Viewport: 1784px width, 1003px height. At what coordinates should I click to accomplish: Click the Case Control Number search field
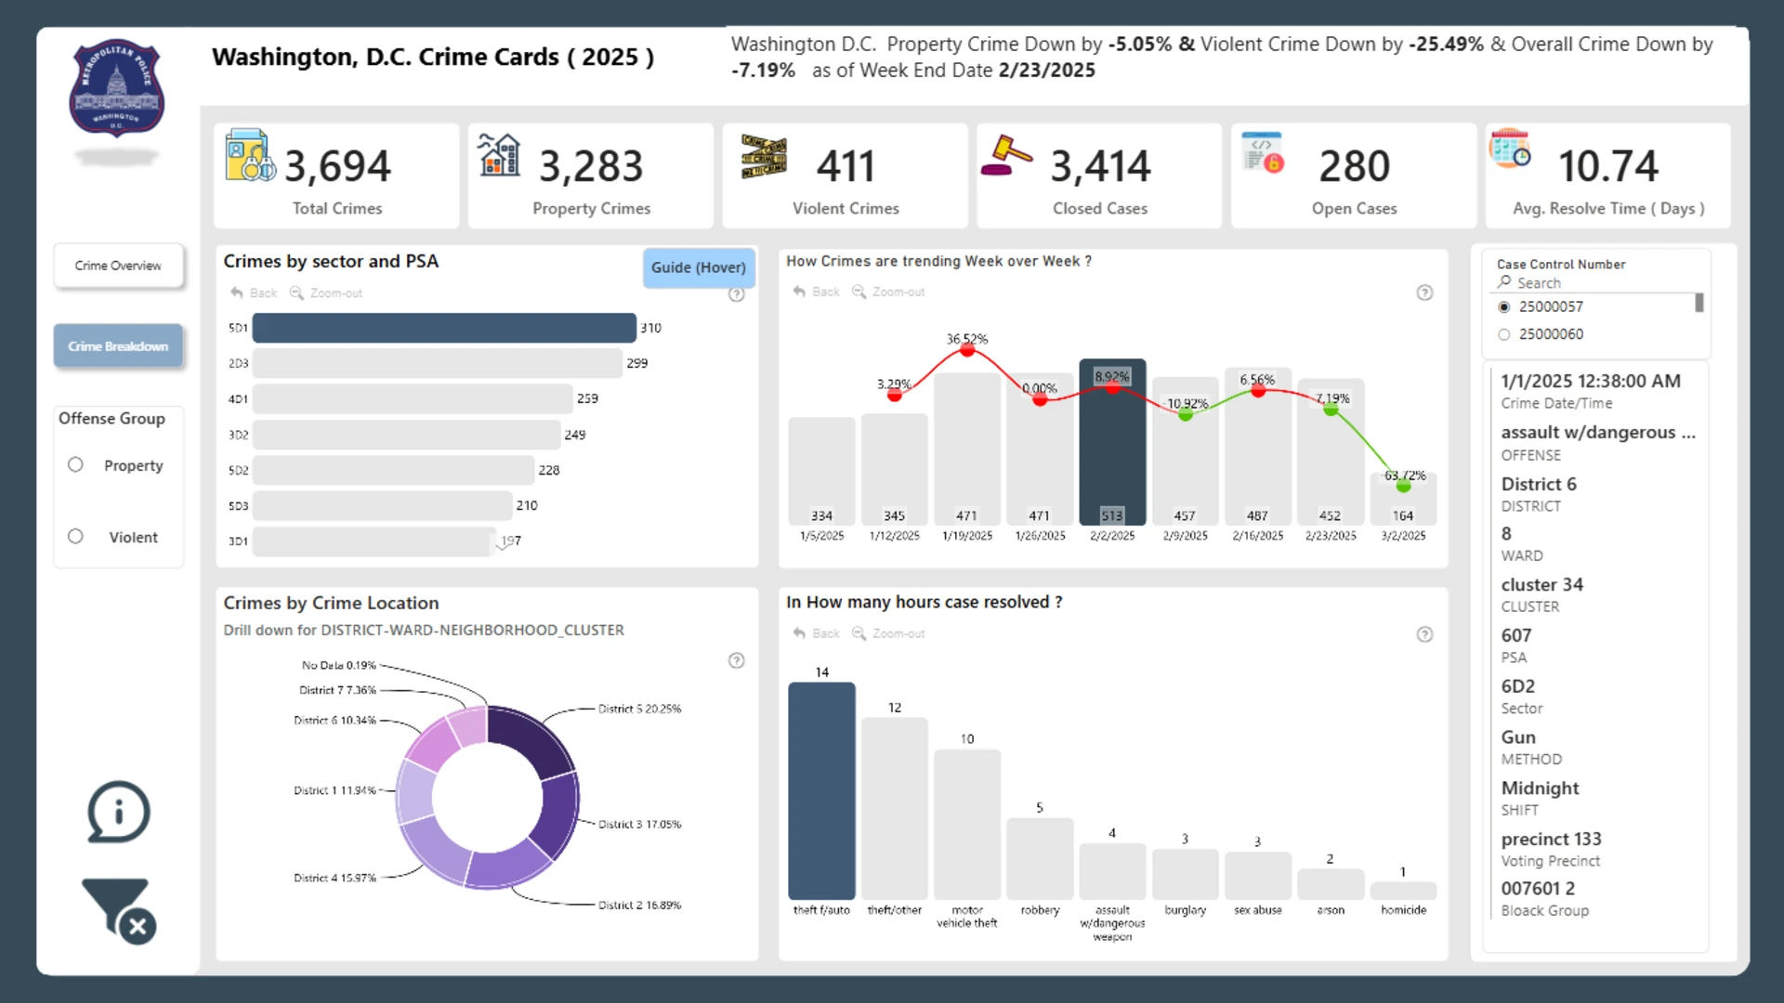tap(1594, 283)
